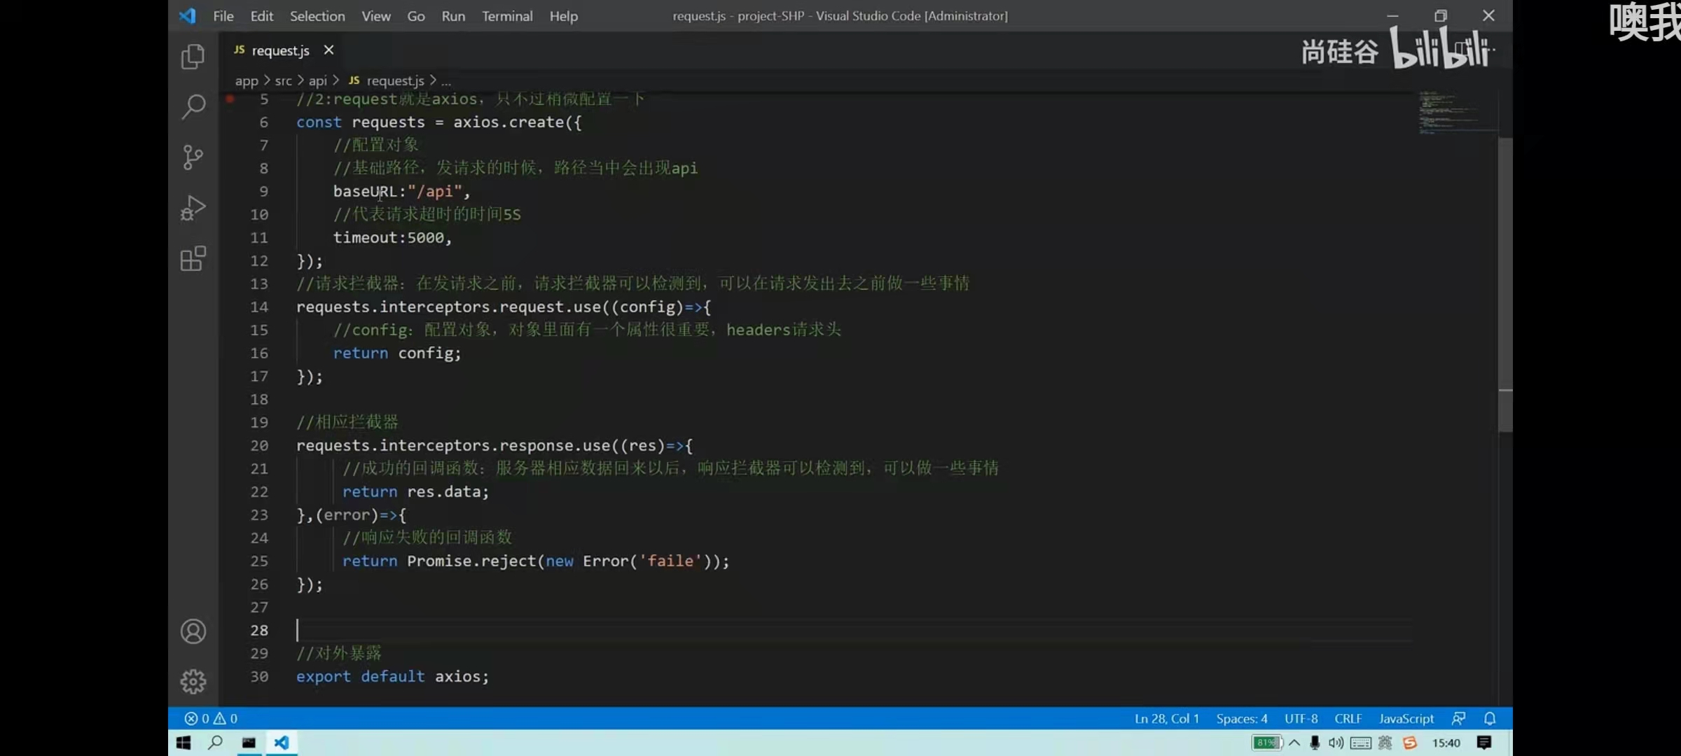The width and height of the screenshot is (1681, 756).
Task: Open the Terminal menu
Action: click(x=506, y=16)
